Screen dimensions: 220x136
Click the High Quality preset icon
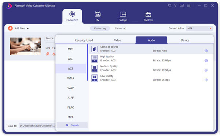point(95,59)
